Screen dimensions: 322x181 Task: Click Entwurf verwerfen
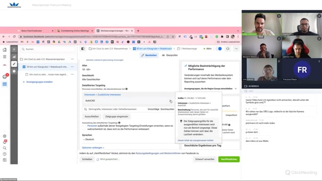tap(205, 159)
